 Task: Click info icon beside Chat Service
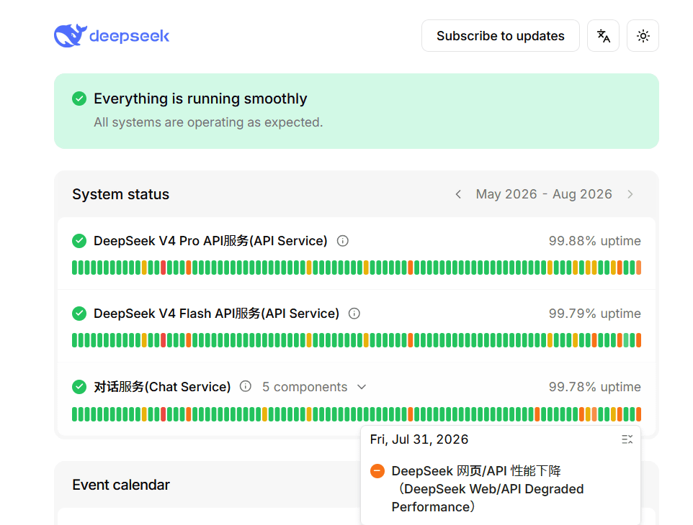coord(246,386)
